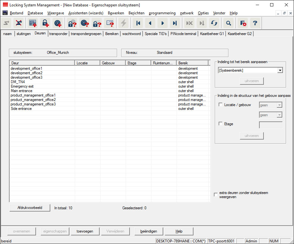Click the new locking system toolbar icon
Viewport: 294px width, 244px height.
coord(32,23)
